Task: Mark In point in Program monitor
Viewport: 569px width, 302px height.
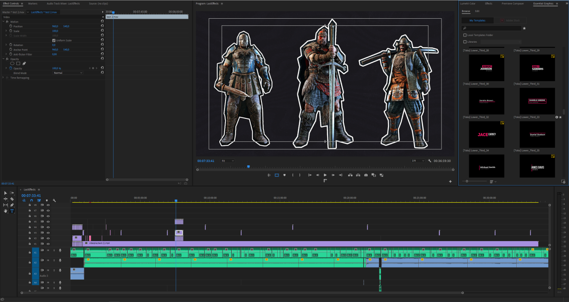Action: click(293, 175)
